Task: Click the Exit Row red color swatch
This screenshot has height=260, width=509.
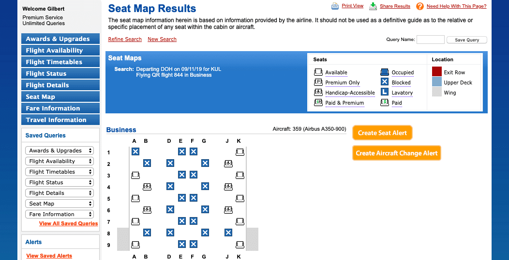Action: point(436,71)
